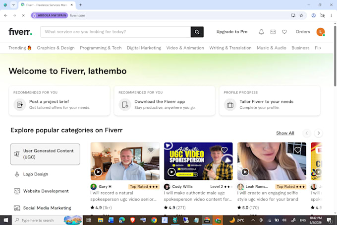
Task: Click the stop loading X button in browser
Action: [23, 15]
